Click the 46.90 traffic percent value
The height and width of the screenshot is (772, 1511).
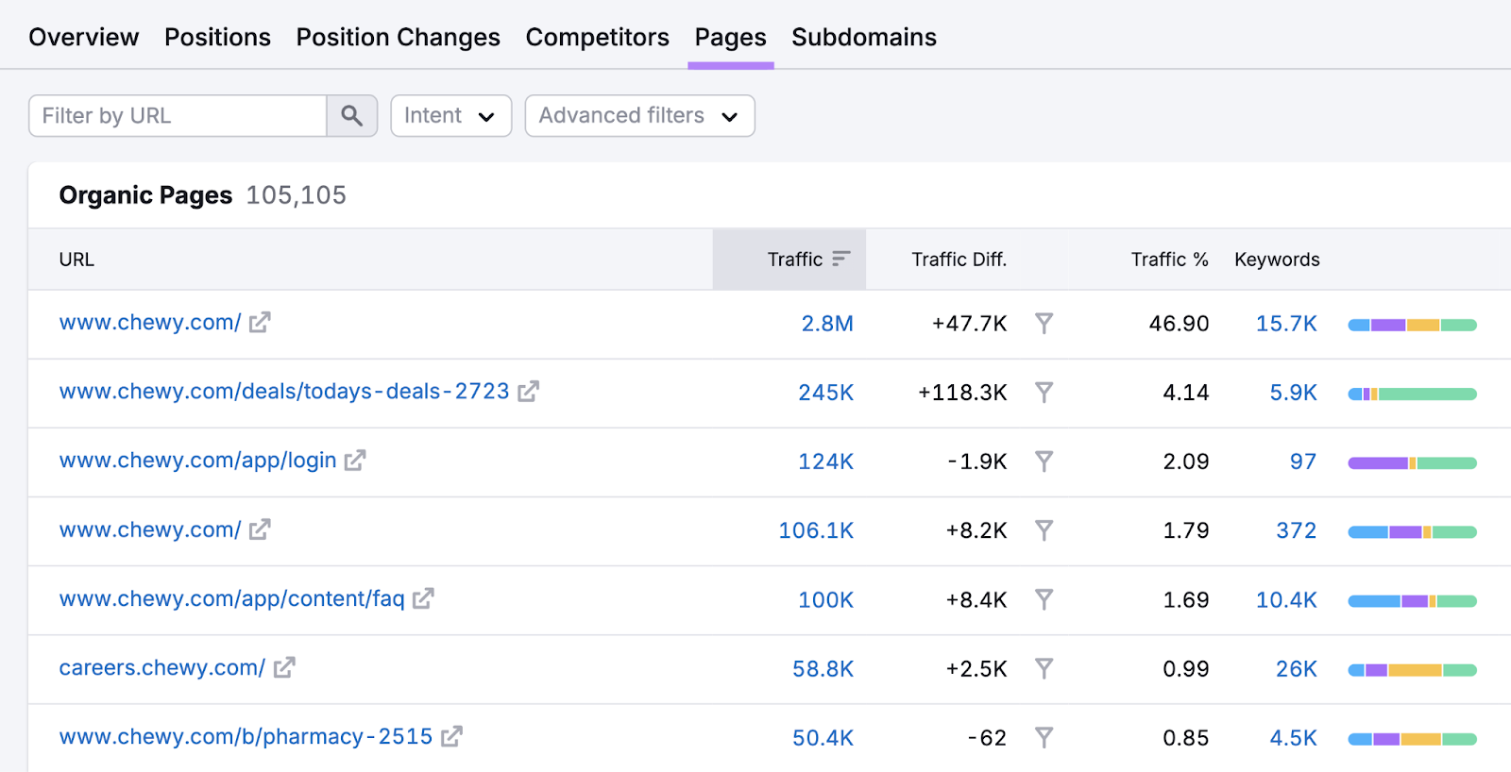(1179, 324)
